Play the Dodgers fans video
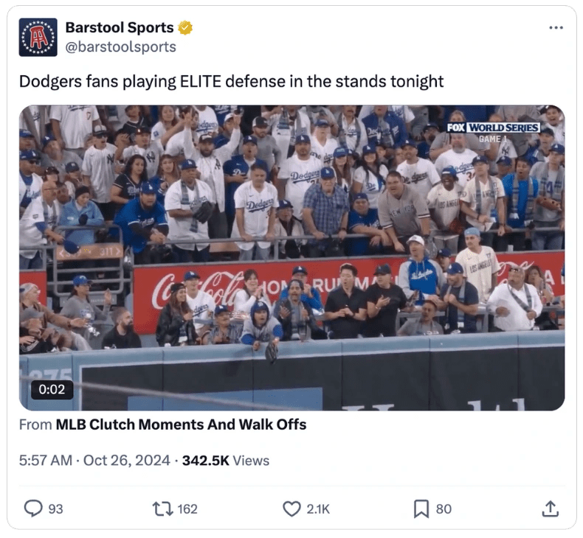583x538 pixels. (292, 258)
